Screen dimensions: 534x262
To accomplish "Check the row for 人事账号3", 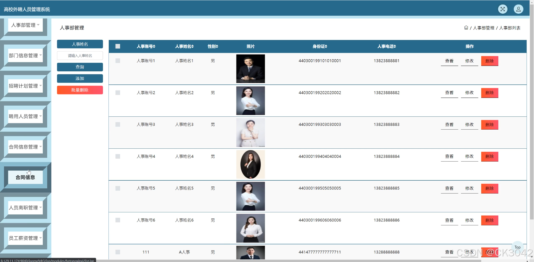I will click(118, 124).
